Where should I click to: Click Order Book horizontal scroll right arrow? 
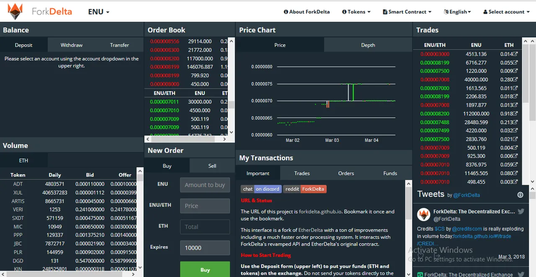pos(224,139)
